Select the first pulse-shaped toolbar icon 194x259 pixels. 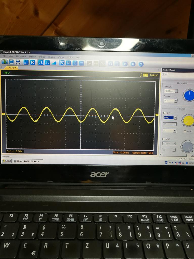click(x=41, y=63)
